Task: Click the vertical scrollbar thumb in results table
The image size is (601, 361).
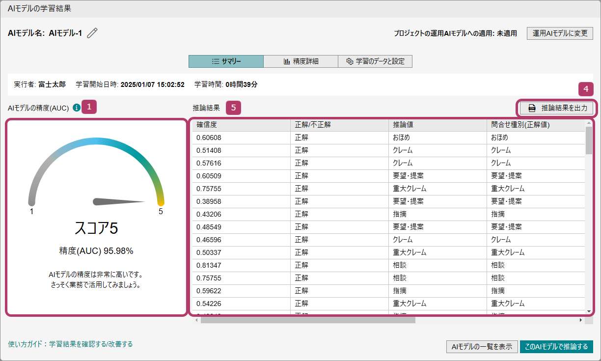Action: (589, 140)
